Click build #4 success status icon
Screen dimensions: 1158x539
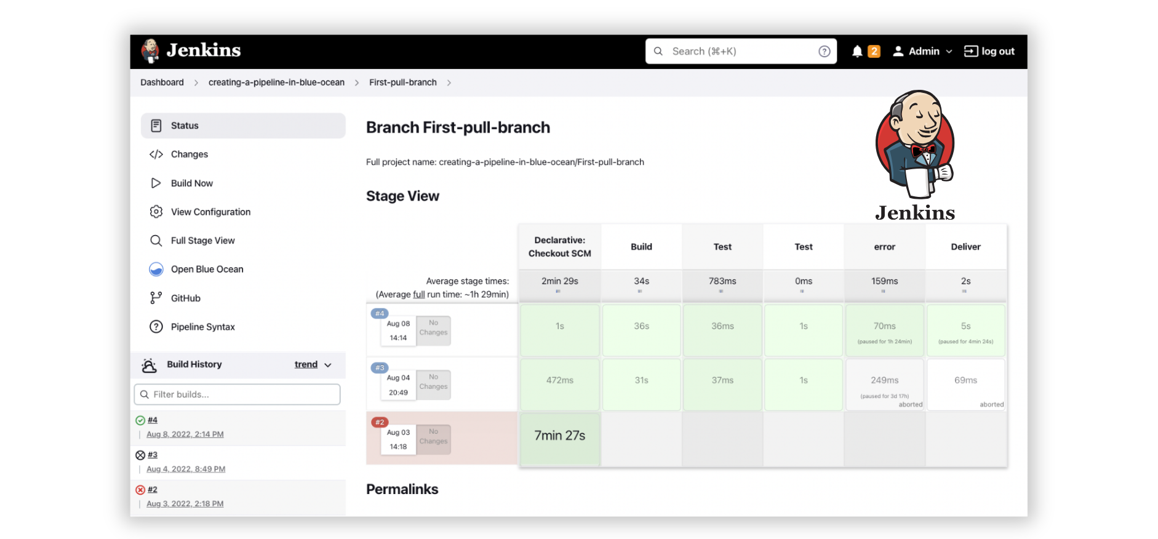point(140,420)
